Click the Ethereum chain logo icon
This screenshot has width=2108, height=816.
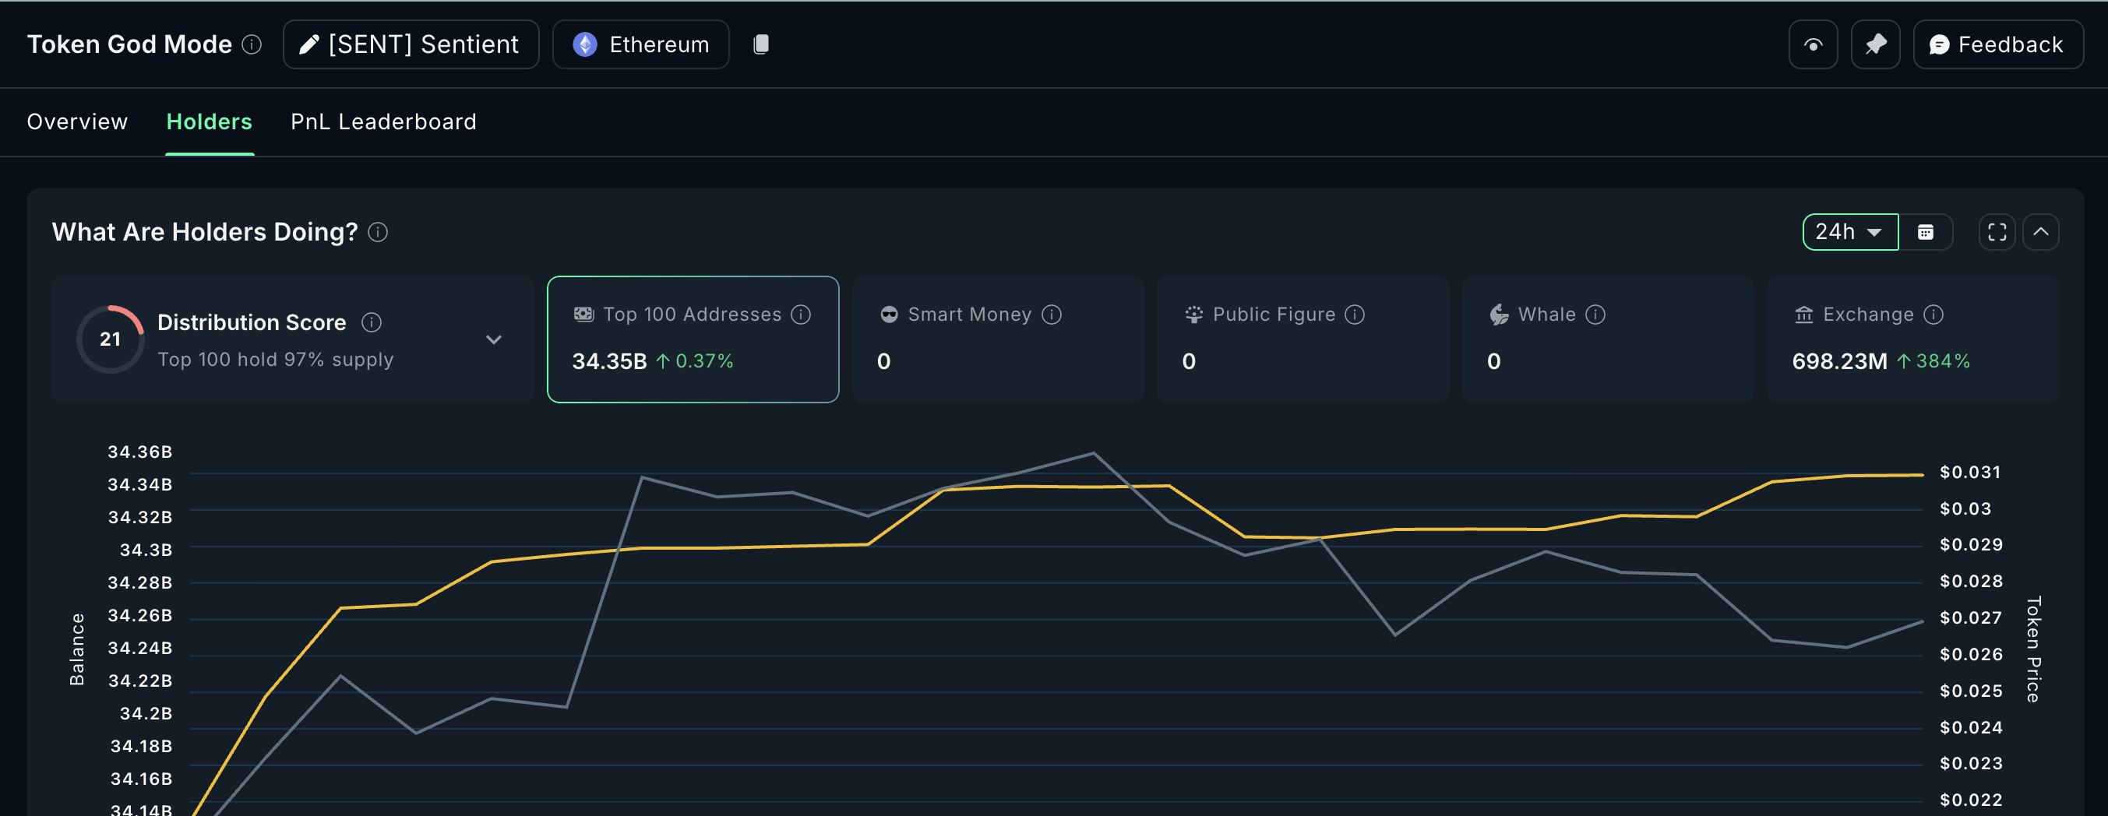point(585,44)
